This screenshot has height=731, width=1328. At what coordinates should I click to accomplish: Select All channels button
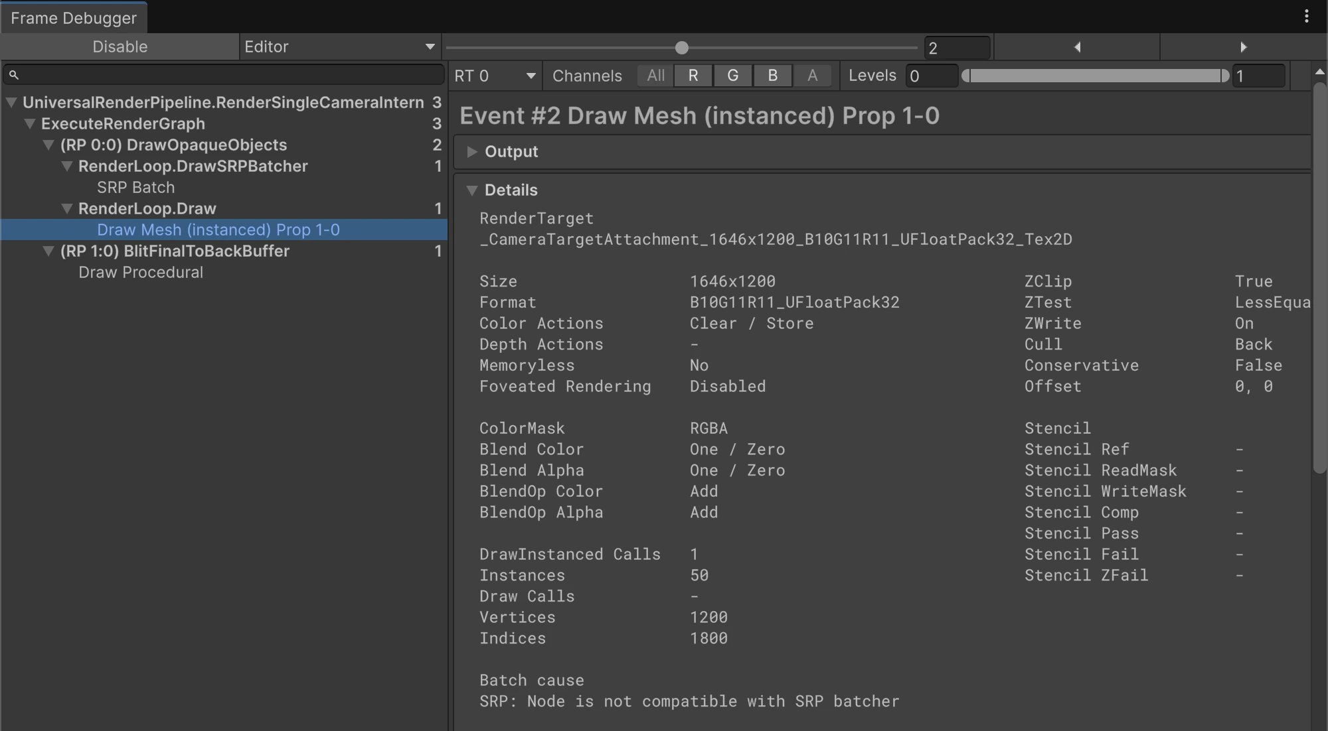(655, 76)
